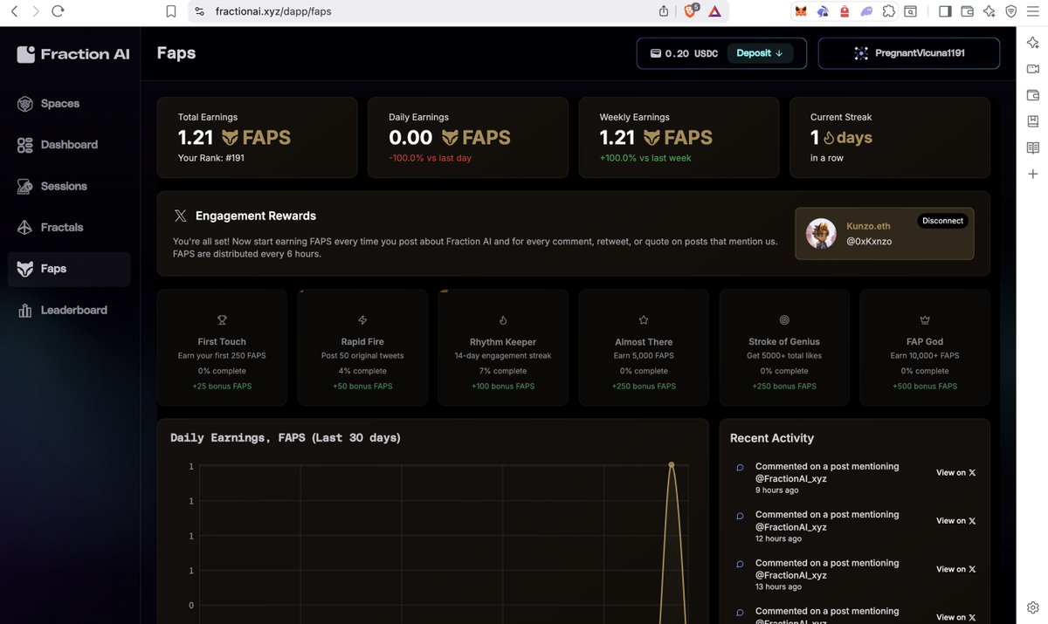Click the Kunzo.eth profile avatar
The height and width of the screenshot is (624, 1048).
tap(821, 233)
